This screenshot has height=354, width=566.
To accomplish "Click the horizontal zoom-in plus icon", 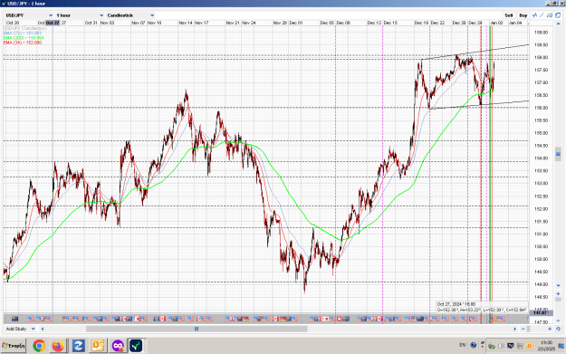I will [x=550, y=329].
